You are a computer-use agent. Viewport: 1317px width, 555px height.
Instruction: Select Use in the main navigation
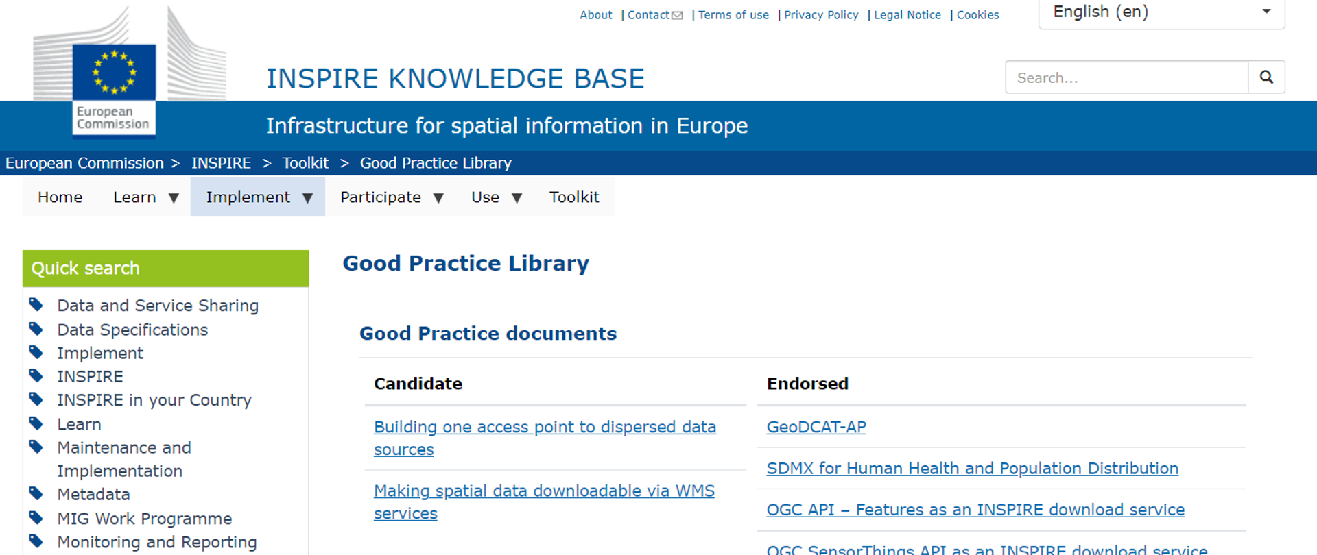(485, 197)
